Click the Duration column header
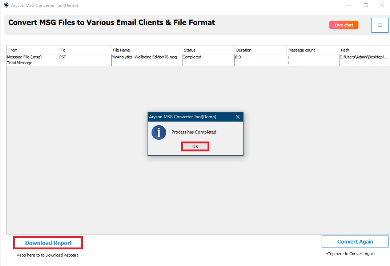 pyautogui.click(x=260, y=50)
